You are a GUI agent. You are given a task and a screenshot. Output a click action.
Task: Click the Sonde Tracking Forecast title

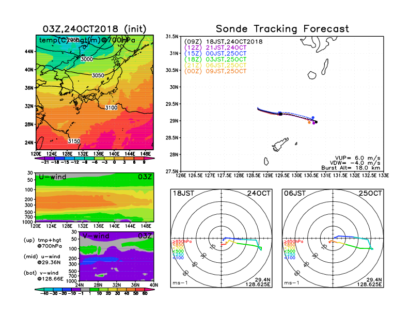pyautogui.click(x=282, y=29)
